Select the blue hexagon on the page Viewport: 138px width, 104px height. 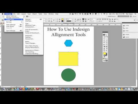tap(68, 43)
